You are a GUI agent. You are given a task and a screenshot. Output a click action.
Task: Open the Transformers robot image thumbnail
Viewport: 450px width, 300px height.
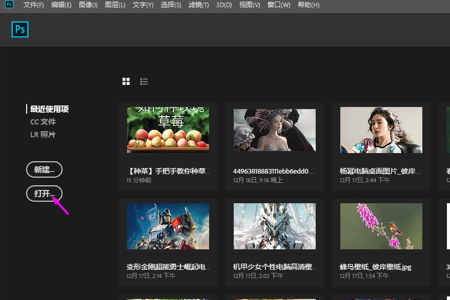tap(168, 226)
